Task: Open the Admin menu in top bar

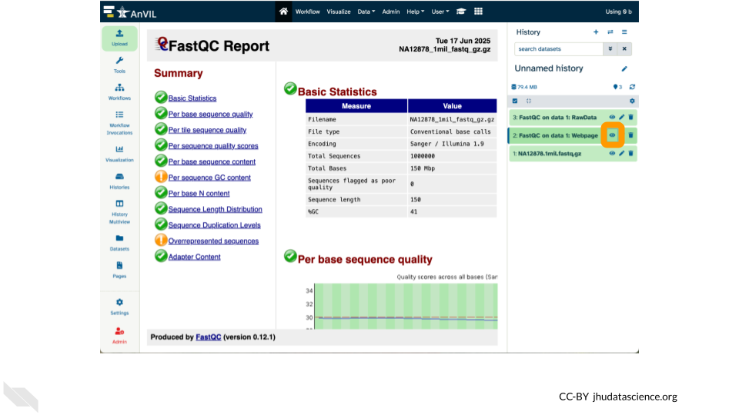Action: pyautogui.click(x=391, y=12)
